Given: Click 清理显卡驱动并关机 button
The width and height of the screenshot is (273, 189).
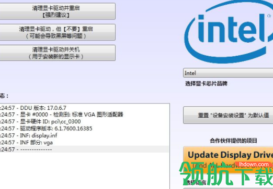Looking at the screenshot, I should click(57, 53).
